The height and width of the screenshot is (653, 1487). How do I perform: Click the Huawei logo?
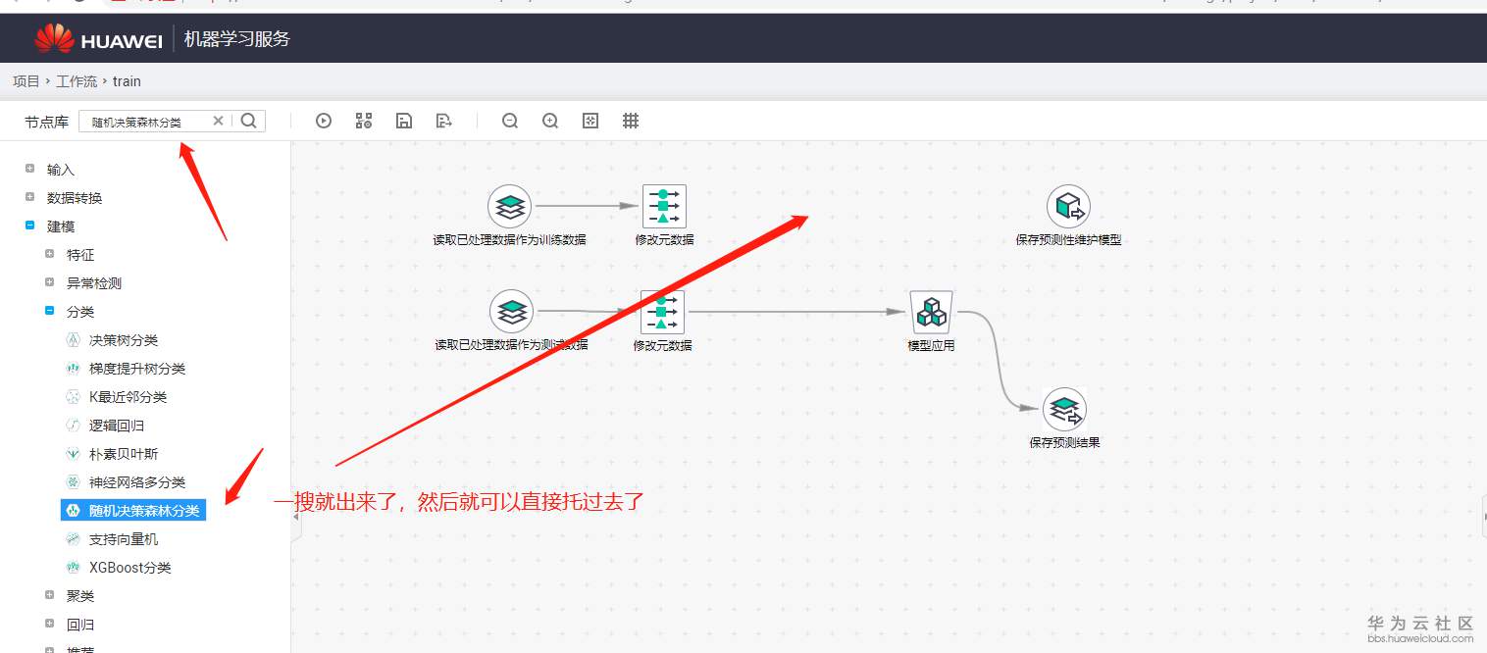[x=97, y=39]
